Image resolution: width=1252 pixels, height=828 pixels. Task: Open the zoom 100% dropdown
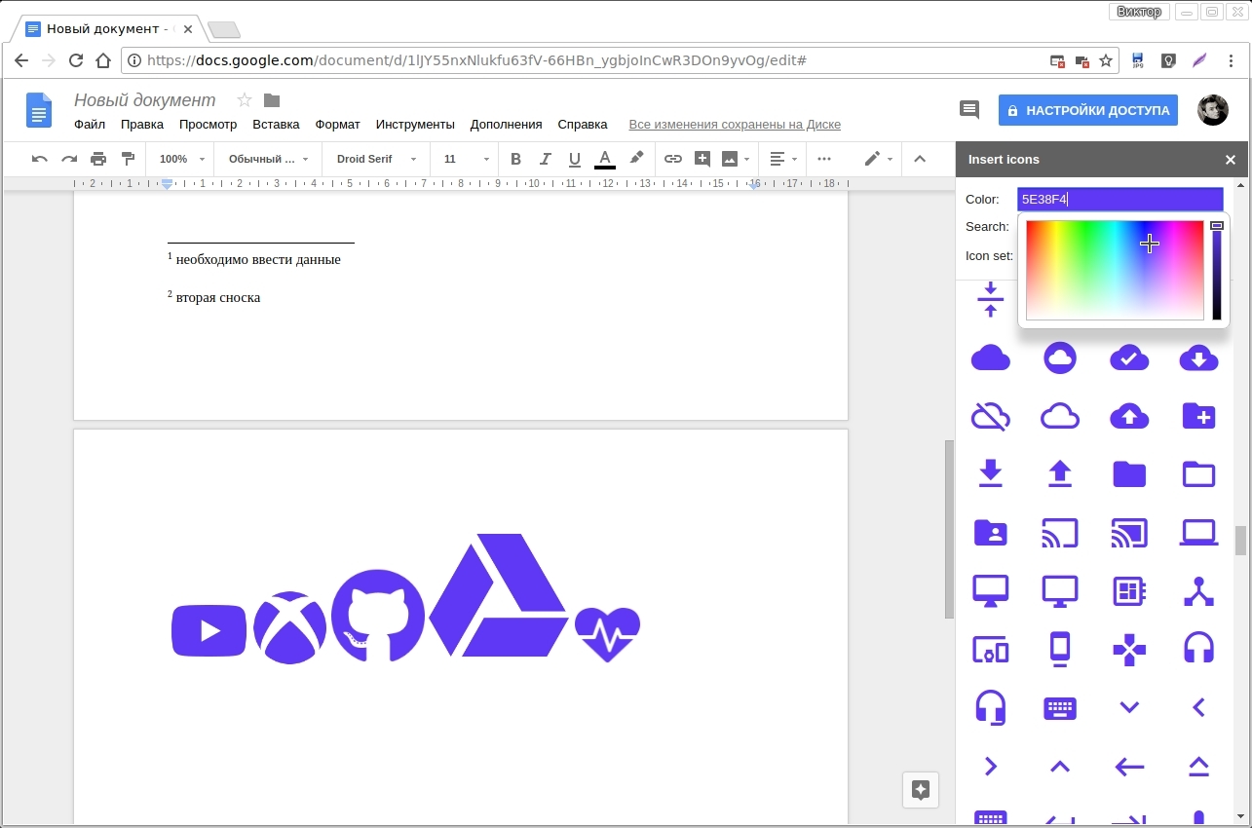[x=182, y=159]
